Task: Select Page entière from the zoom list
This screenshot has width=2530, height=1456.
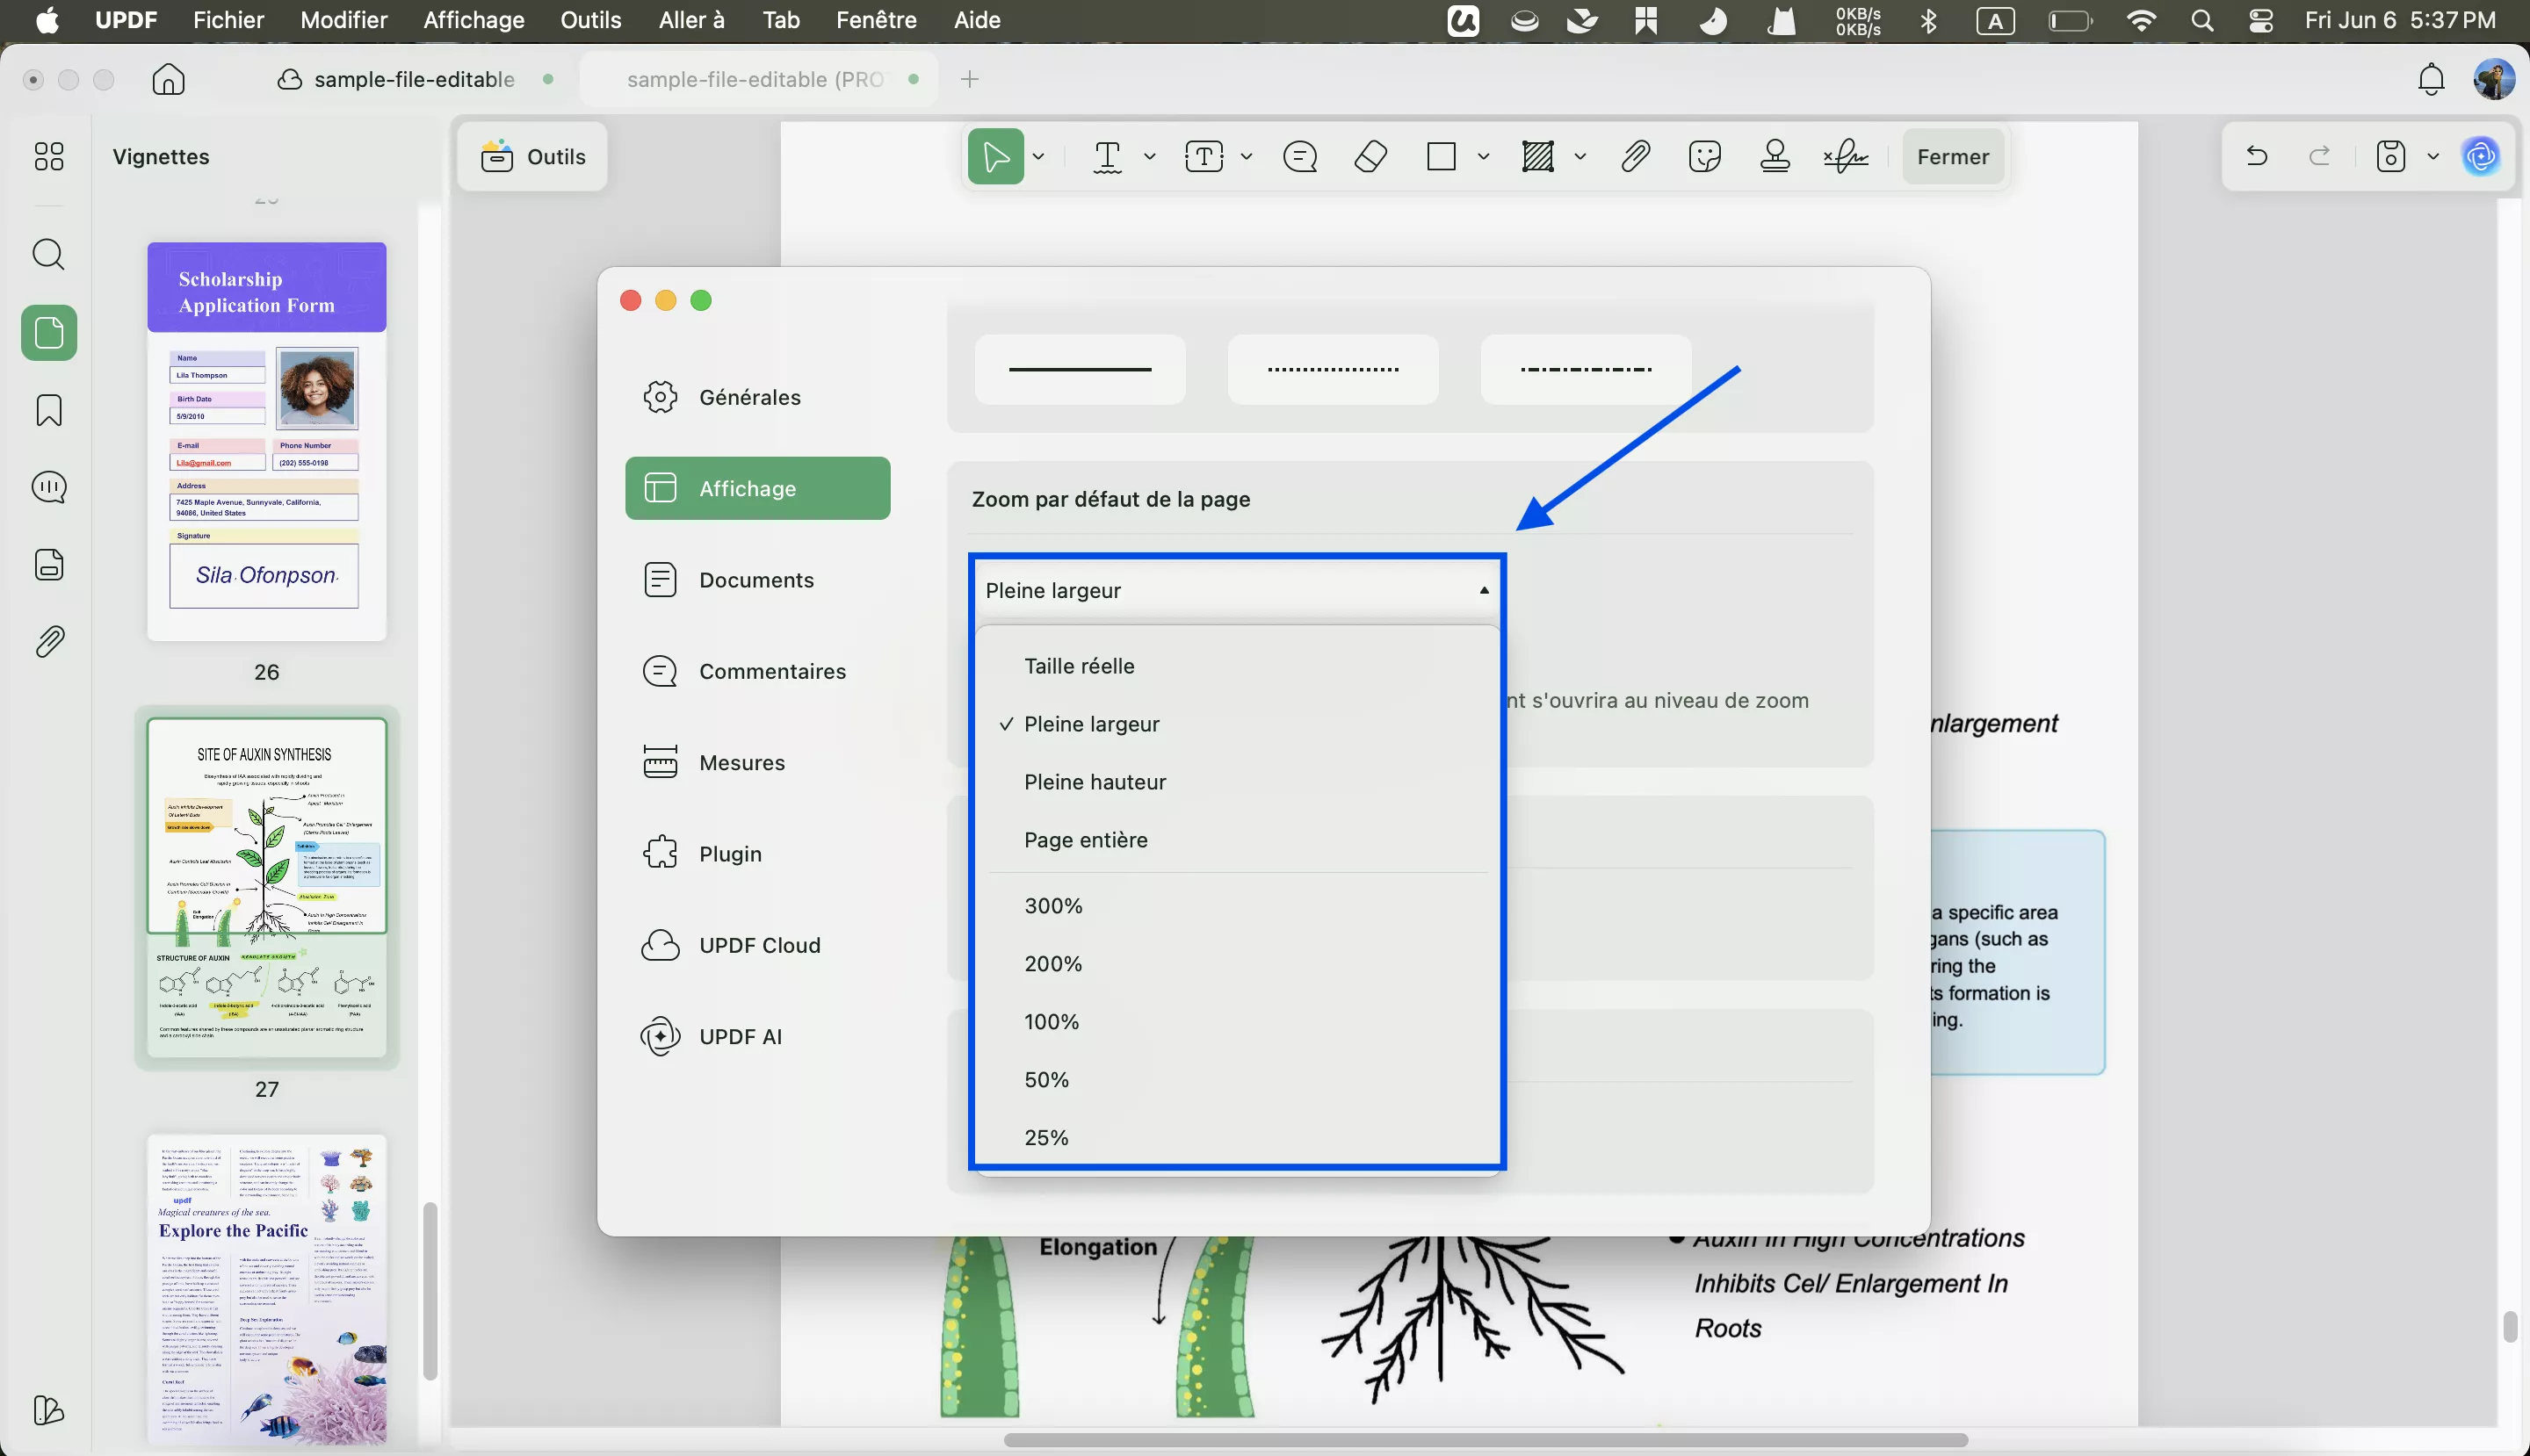Action: pos(1086,840)
